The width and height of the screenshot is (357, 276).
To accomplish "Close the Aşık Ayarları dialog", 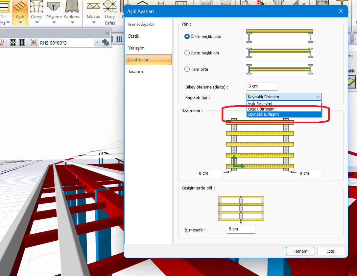I will click(x=341, y=11).
